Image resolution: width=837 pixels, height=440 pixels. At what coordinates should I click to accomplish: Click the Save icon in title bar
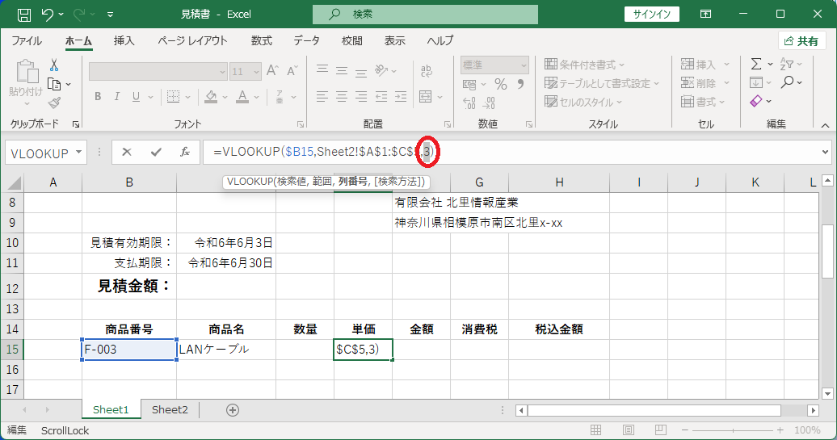24,15
